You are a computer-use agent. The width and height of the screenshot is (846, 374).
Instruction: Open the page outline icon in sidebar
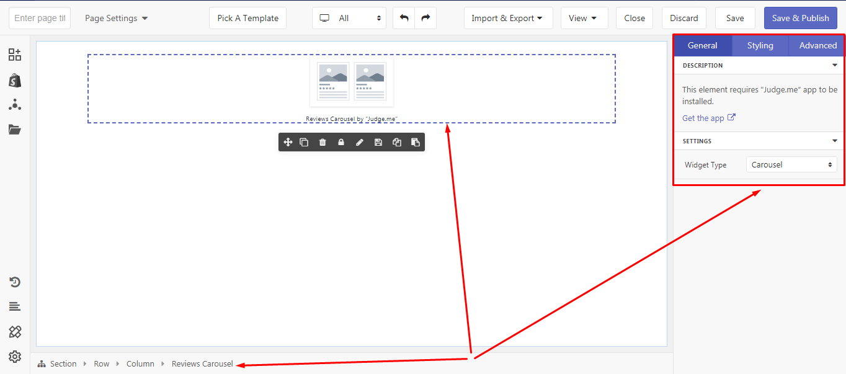pos(15,306)
